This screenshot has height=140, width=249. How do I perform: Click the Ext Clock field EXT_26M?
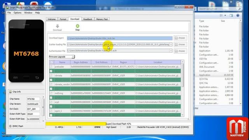pyautogui.click(x=33, y=109)
